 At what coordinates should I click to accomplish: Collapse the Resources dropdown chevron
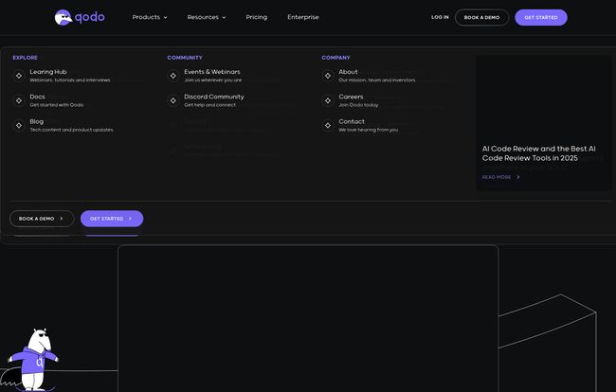[224, 18]
